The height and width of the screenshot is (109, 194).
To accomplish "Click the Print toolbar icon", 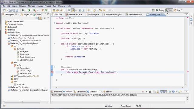I will point(17,10).
